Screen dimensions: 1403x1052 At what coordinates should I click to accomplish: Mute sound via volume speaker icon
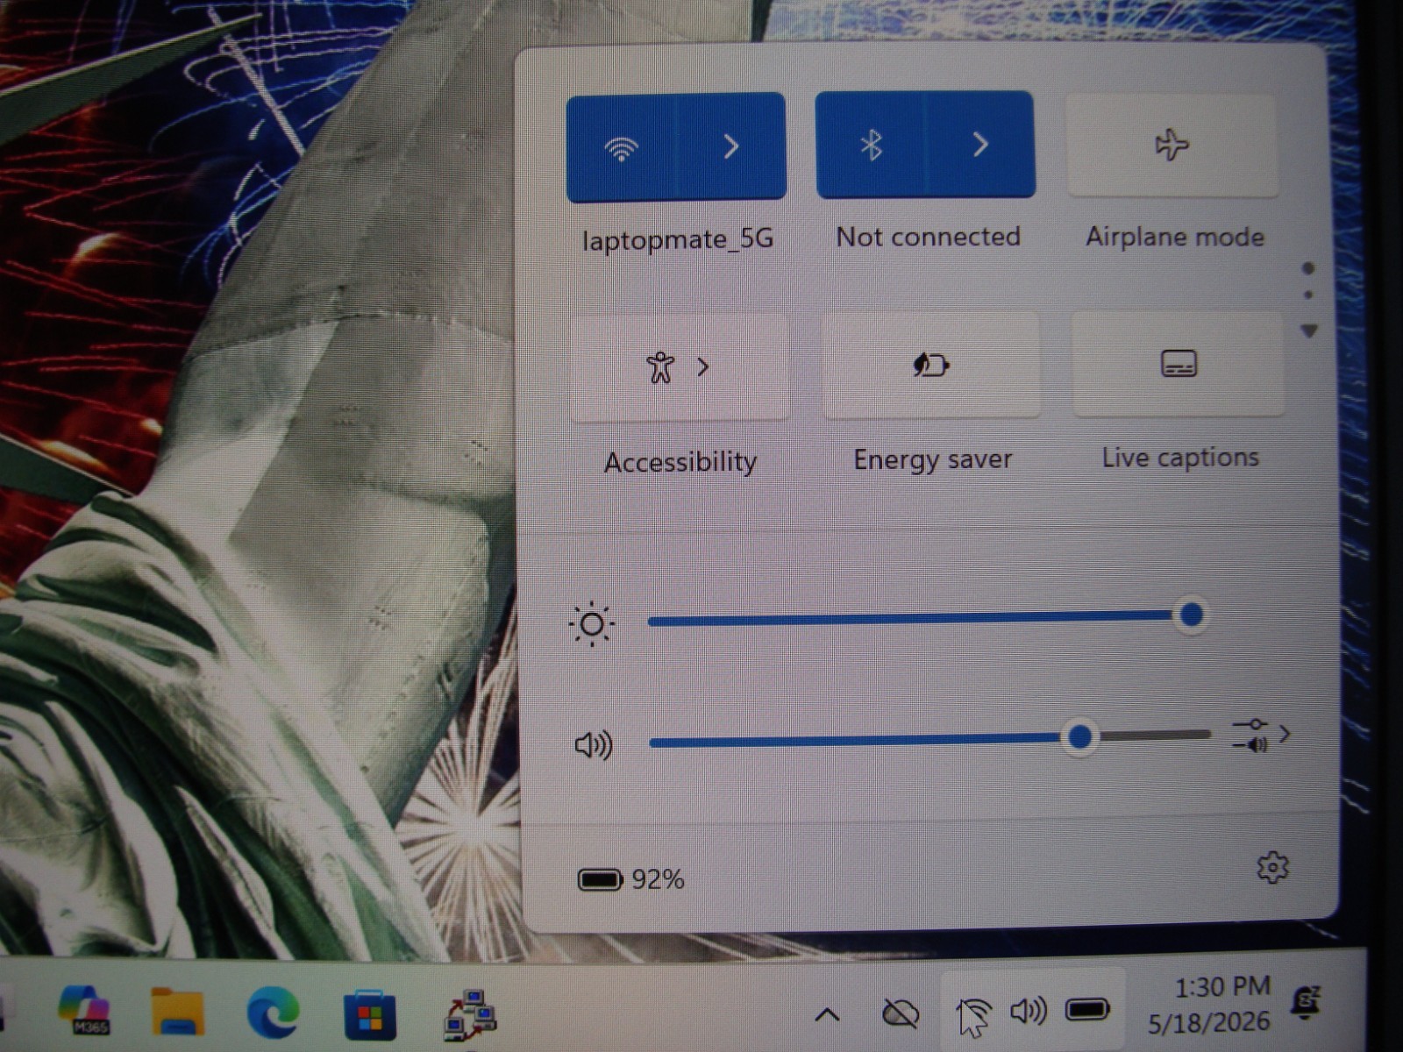click(x=594, y=745)
